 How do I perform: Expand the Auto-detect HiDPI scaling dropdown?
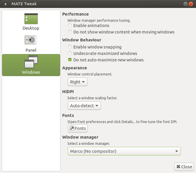pyautogui.click(x=84, y=105)
